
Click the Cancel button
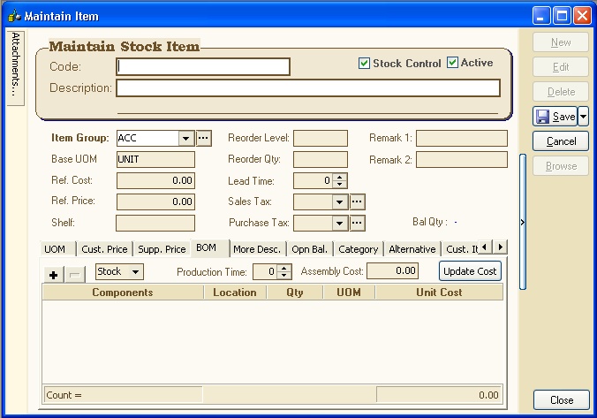pos(561,141)
